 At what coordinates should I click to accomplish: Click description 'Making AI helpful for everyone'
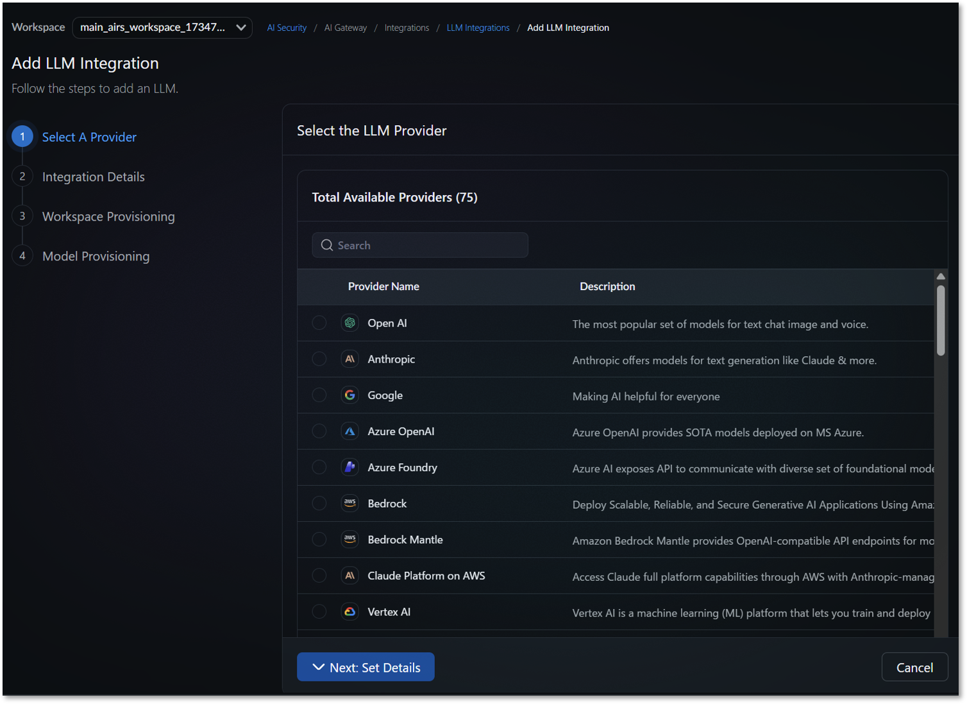point(646,396)
